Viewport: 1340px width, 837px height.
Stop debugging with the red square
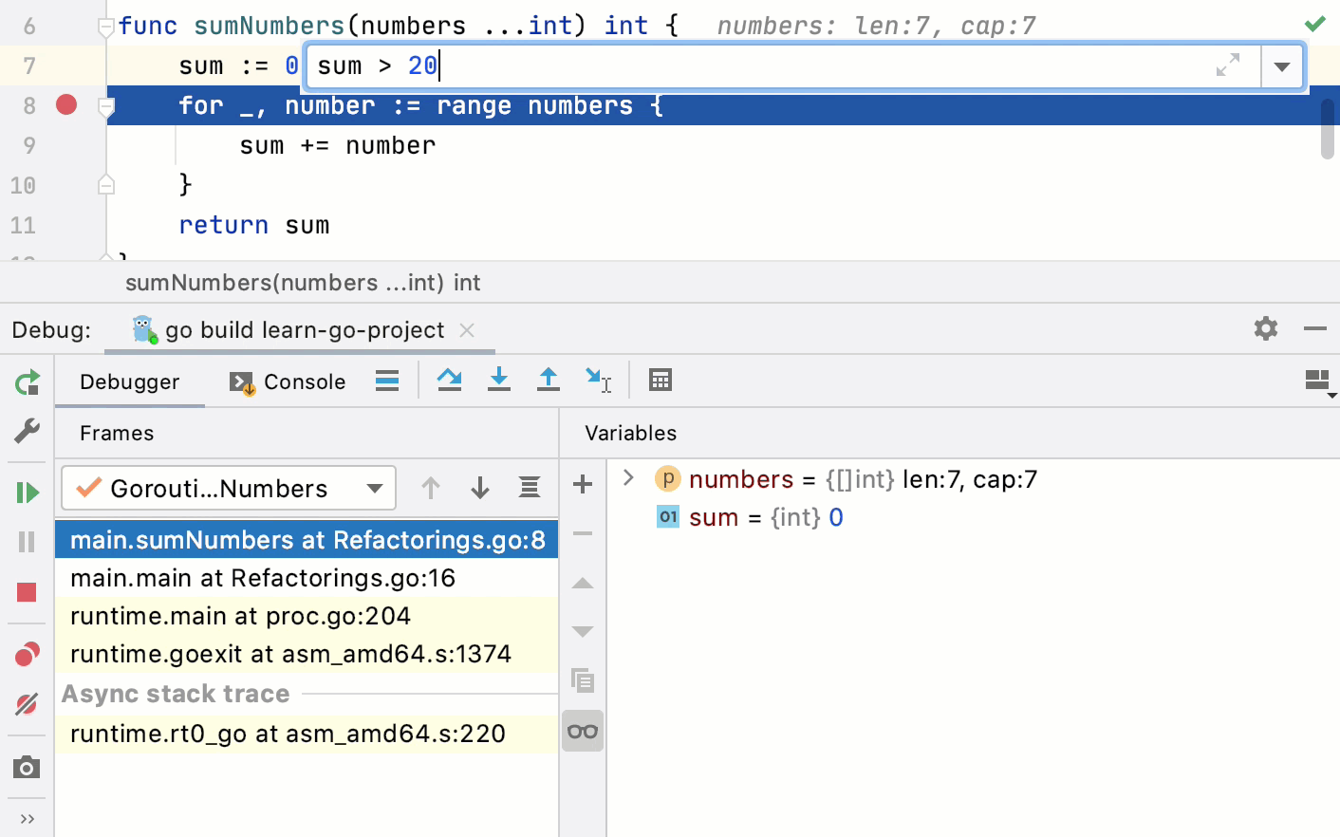point(27,593)
